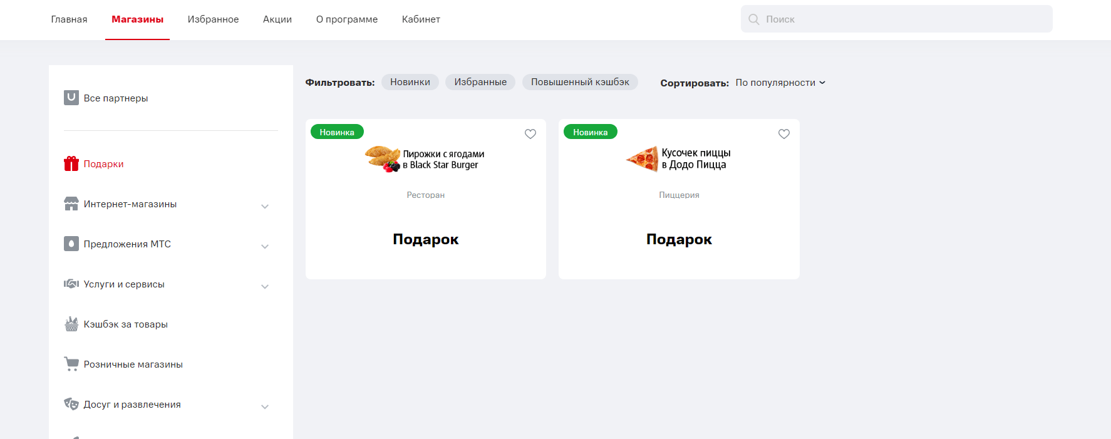Click the Предложения МТС egg icon

(71, 244)
